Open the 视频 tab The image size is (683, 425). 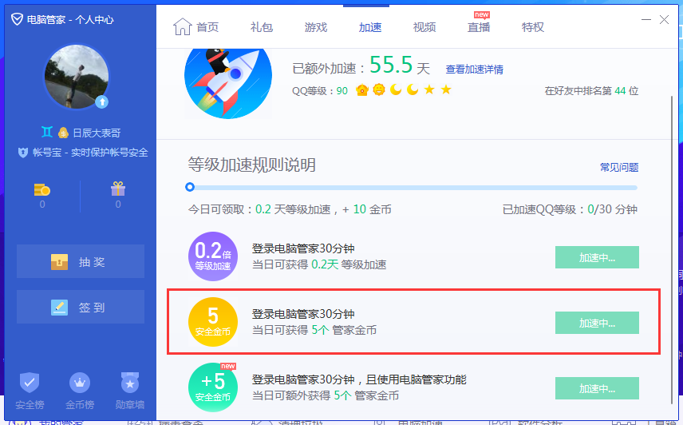(424, 27)
